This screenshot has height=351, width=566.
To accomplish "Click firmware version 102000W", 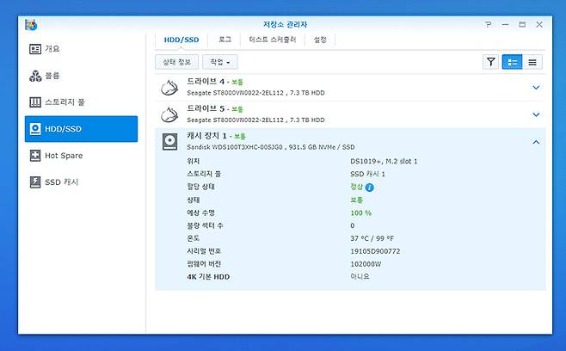I will tap(366, 264).
